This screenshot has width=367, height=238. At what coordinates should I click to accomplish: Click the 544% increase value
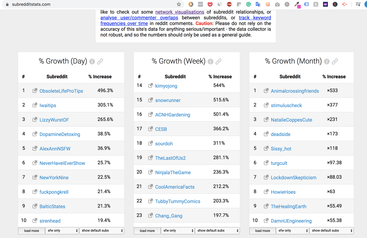(x=219, y=85)
